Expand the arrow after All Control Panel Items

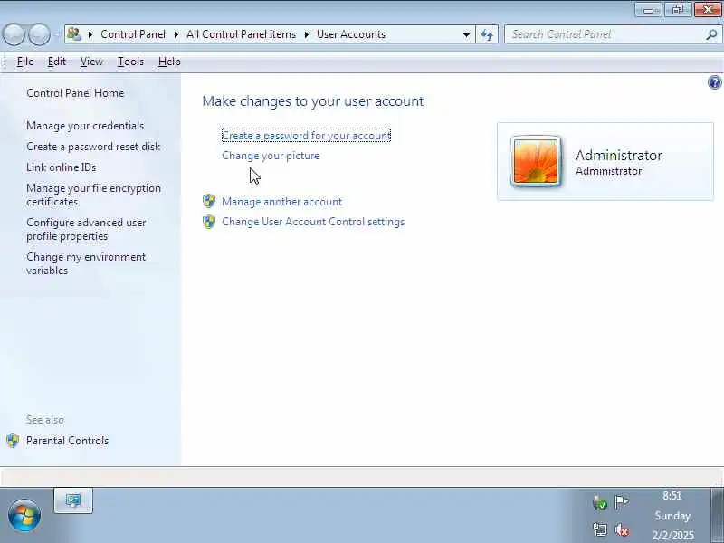click(x=306, y=34)
